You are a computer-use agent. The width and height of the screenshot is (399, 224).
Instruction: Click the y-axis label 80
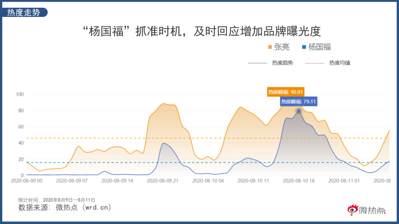click(x=21, y=111)
